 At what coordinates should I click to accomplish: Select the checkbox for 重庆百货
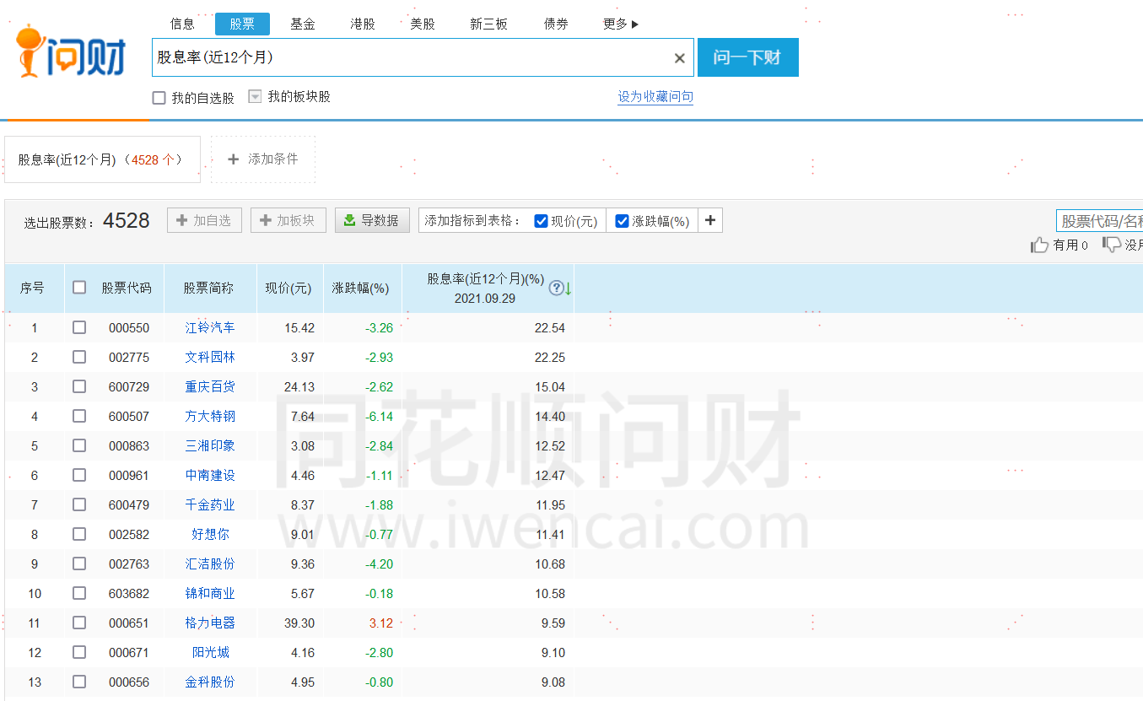[x=79, y=386]
